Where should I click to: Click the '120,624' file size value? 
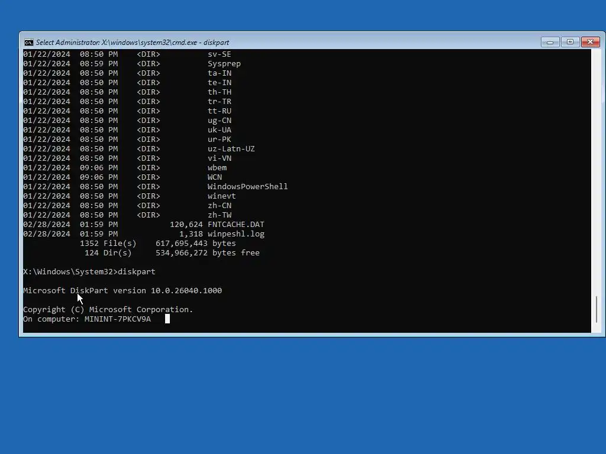pyautogui.click(x=186, y=224)
